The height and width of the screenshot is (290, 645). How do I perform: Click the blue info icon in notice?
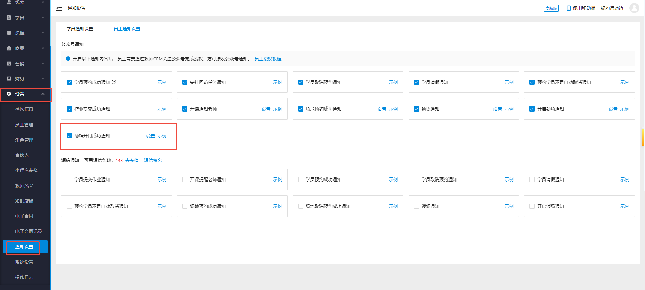coord(68,59)
